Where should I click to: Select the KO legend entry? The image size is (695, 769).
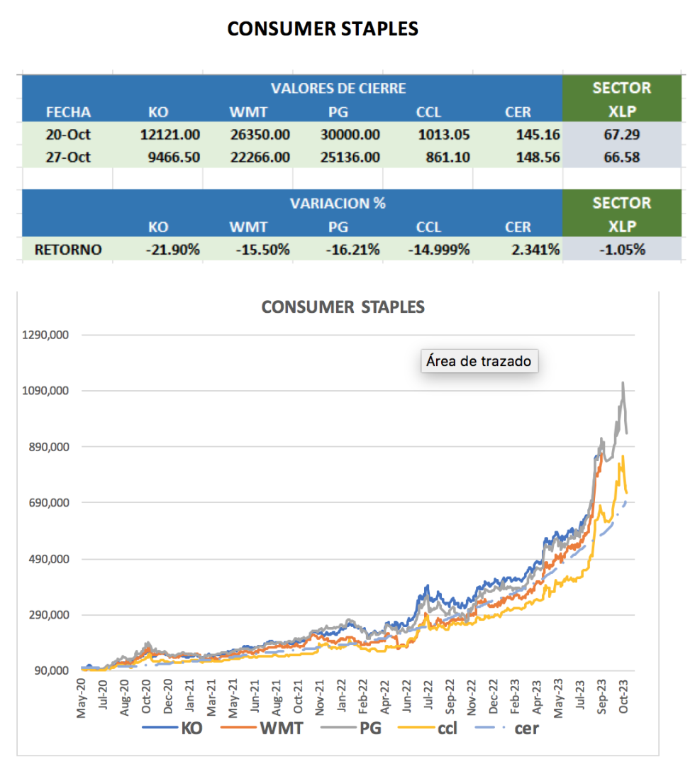click(172, 729)
